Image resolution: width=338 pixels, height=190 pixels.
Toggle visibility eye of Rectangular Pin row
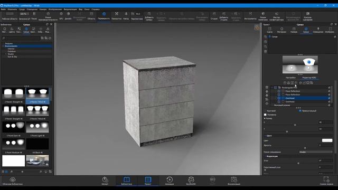[329, 88]
